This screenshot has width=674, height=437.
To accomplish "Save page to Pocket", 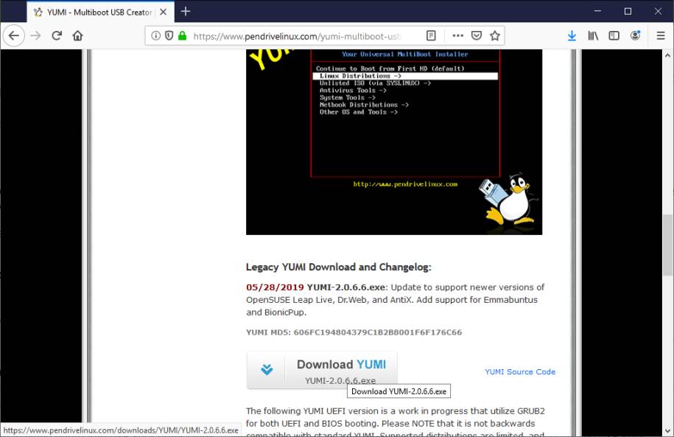I will pyautogui.click(x=477, y=35).
